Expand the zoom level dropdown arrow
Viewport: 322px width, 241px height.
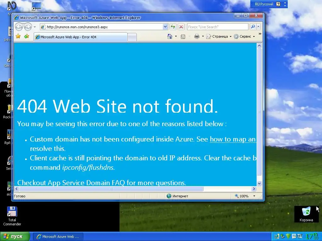click(254, 196)
